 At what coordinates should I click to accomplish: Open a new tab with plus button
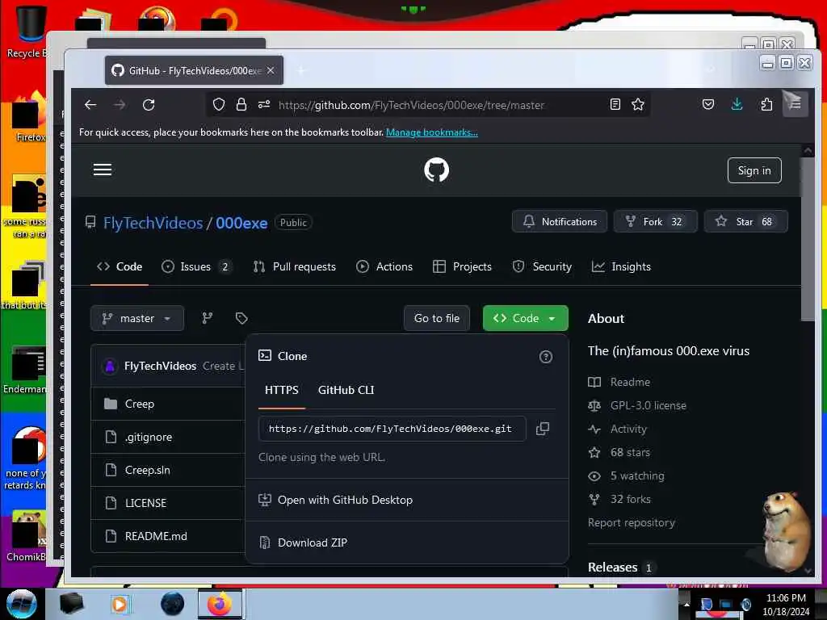pos(301,70)
